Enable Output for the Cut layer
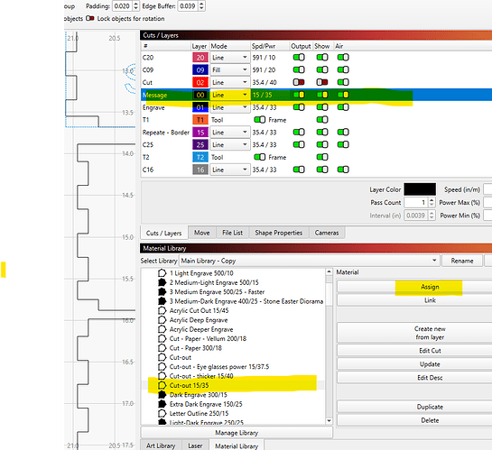The height and width of the screenshot is (450, 492). (299, 82)
